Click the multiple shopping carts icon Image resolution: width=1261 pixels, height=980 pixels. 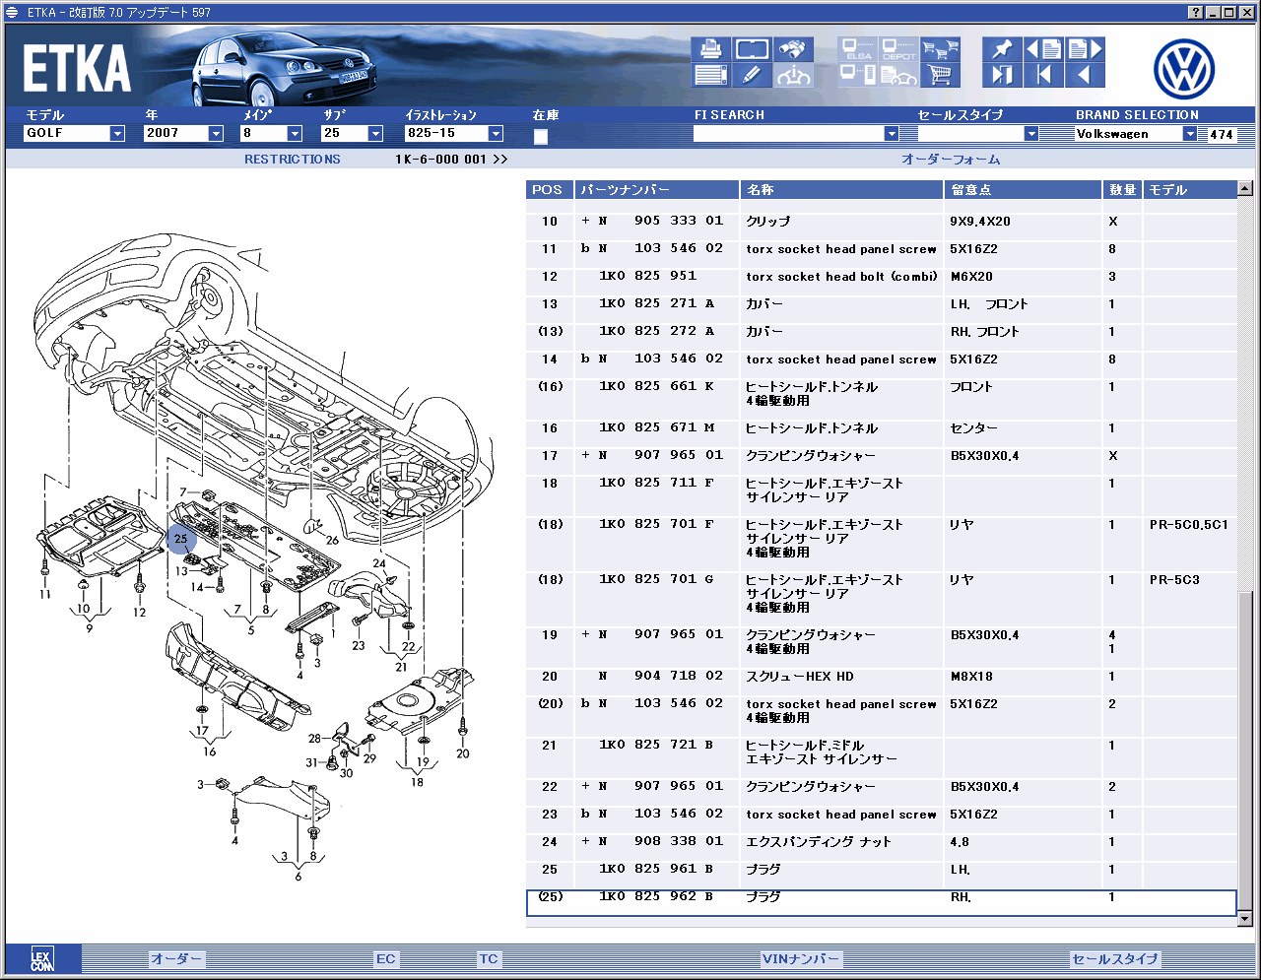(940, 49)
